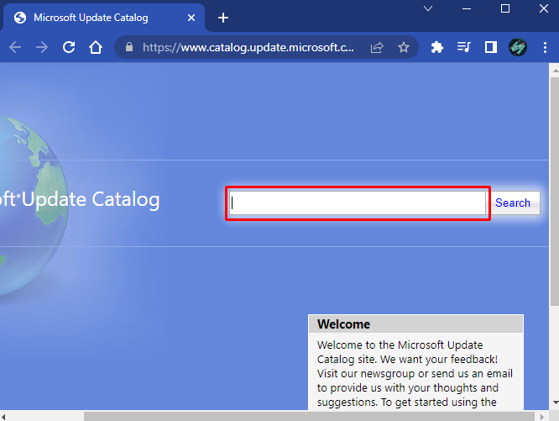The image size is (559, 421).
Task: Maximize the browser window
Action: 504,8
